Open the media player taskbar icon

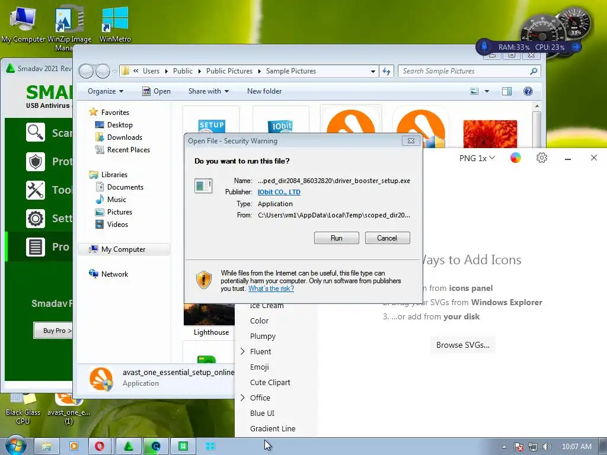point(74,447)
